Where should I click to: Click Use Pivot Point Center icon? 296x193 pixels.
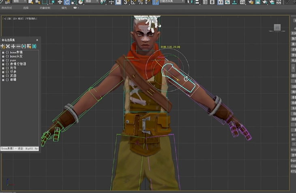pos(103,2)
